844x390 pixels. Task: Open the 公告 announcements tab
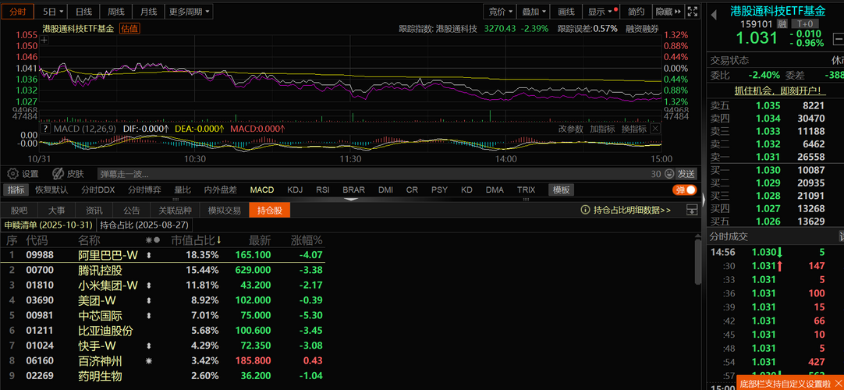pos(131,211)
